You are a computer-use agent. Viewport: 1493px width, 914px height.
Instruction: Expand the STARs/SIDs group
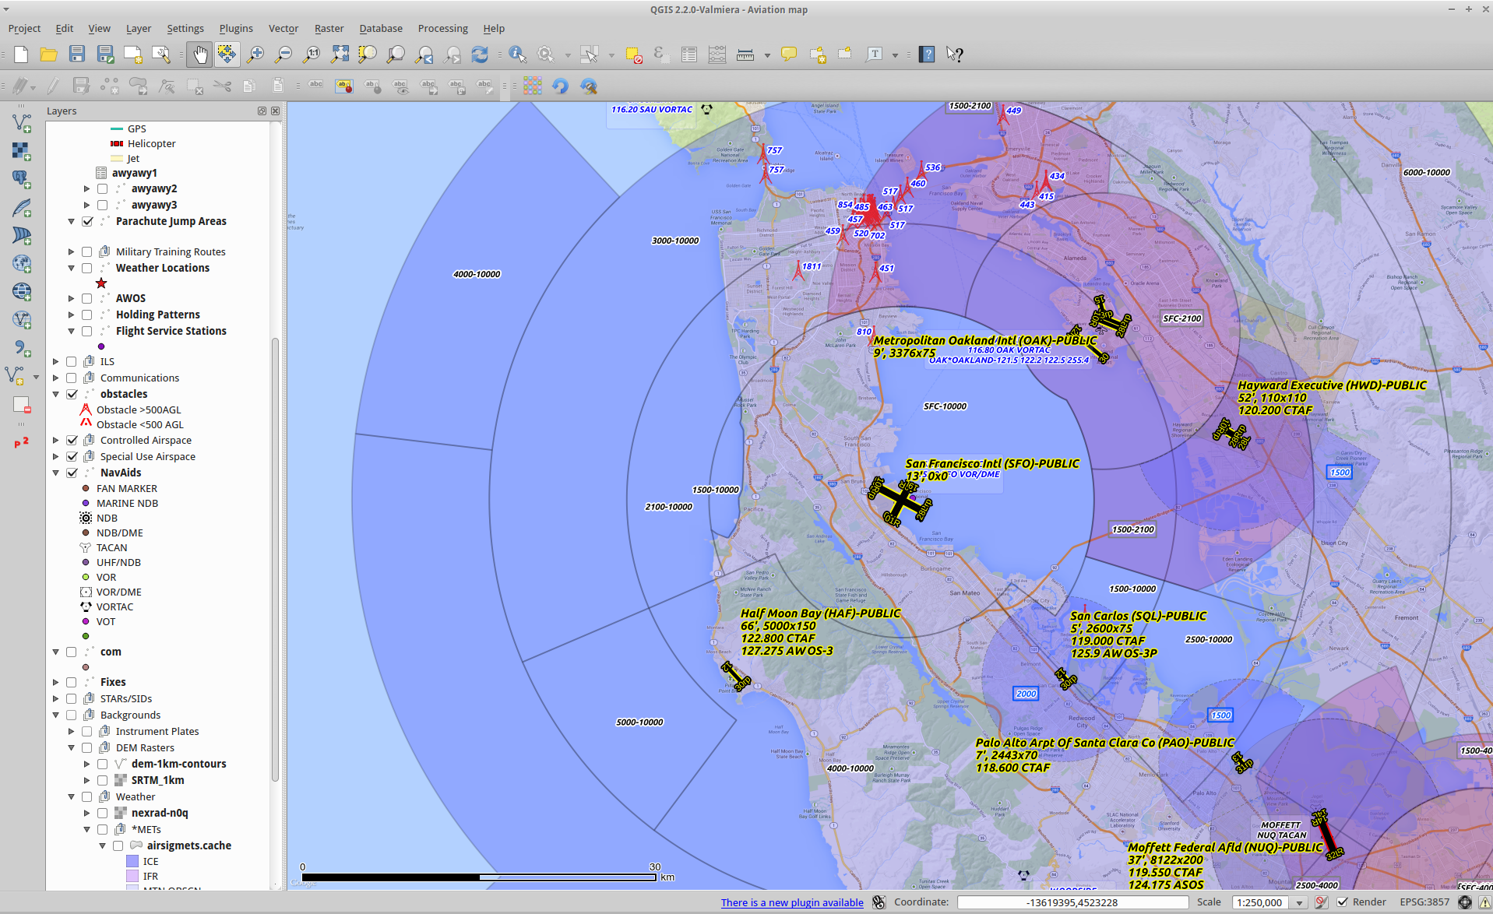coord(55,698)
